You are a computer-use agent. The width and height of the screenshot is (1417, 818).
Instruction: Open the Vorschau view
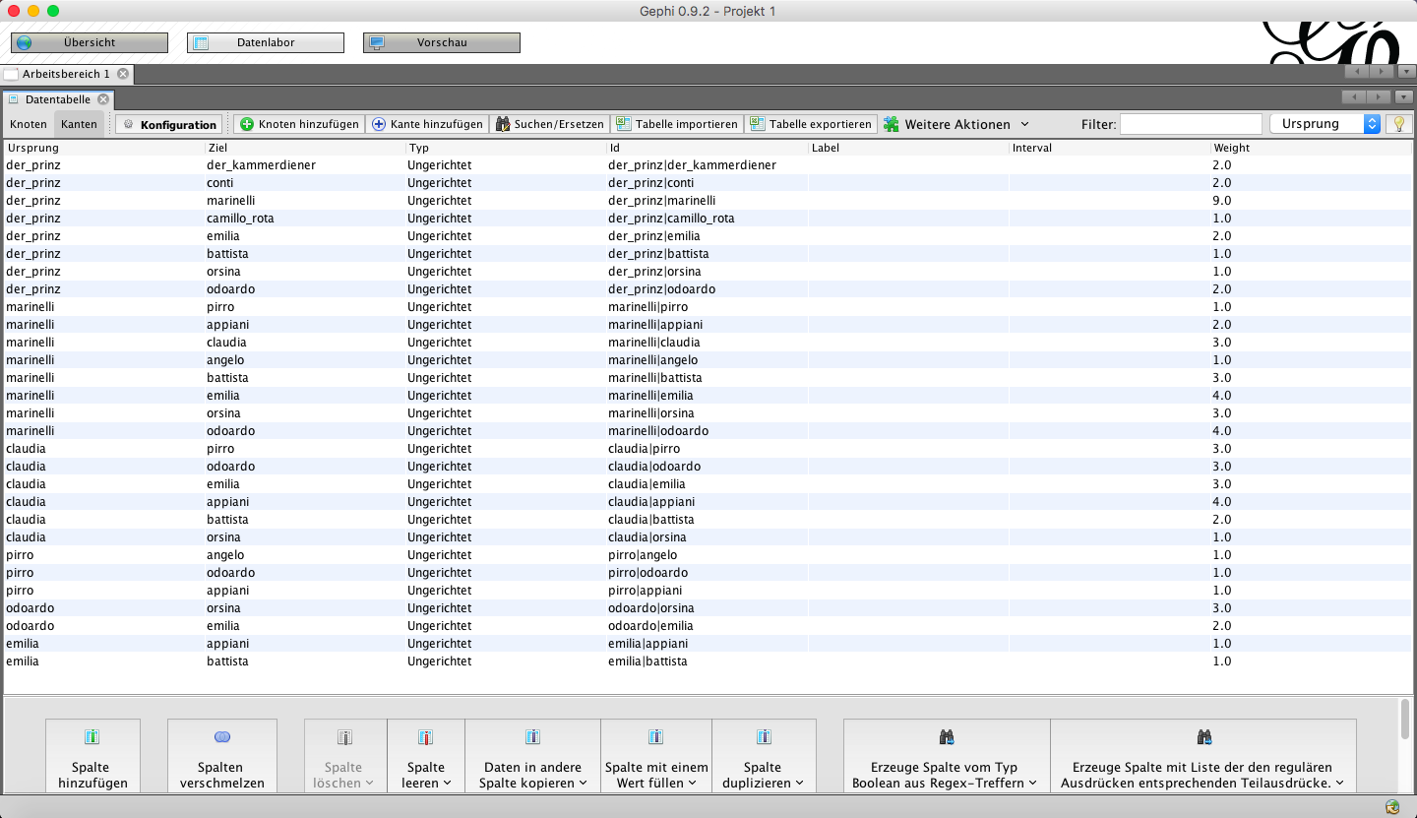442,43
